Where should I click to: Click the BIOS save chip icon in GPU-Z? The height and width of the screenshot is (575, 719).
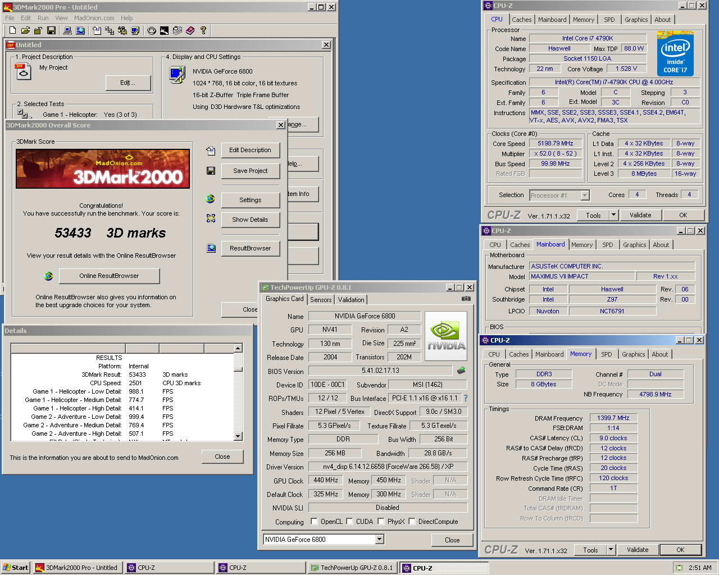461,371
